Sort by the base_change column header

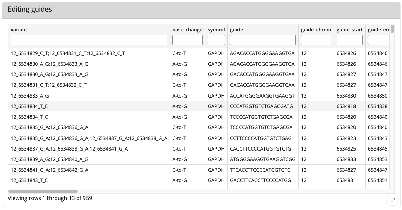coord(187,30)
